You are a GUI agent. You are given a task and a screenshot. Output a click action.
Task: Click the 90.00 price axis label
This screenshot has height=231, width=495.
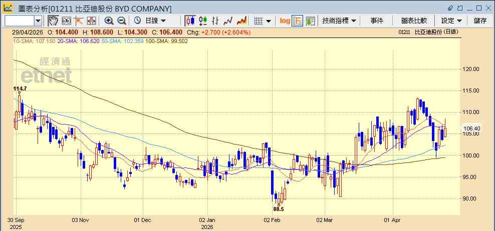coord(470,198)
